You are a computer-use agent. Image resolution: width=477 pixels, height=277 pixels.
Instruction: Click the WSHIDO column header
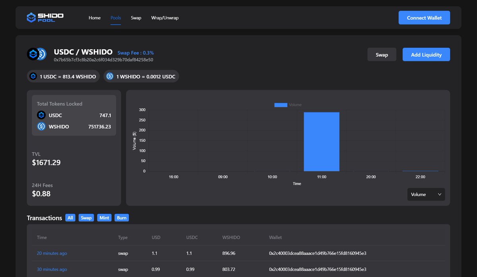tap(231, 237)
